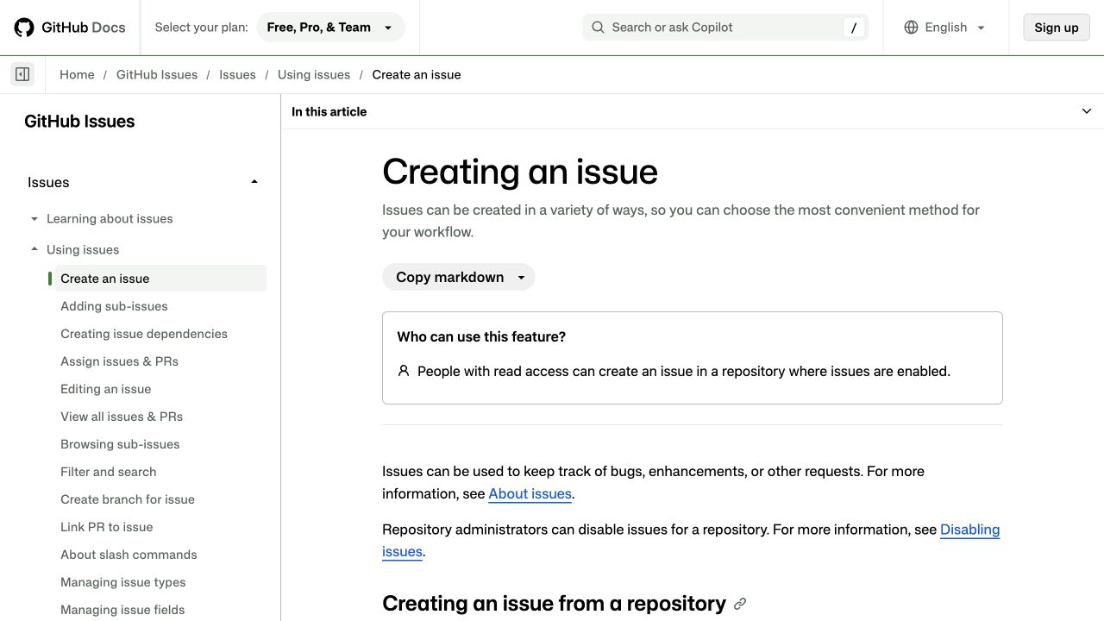Screen dimensions: 1104x621
Task: Go to Home in the breadcrumb
Action: coord(77,75)
